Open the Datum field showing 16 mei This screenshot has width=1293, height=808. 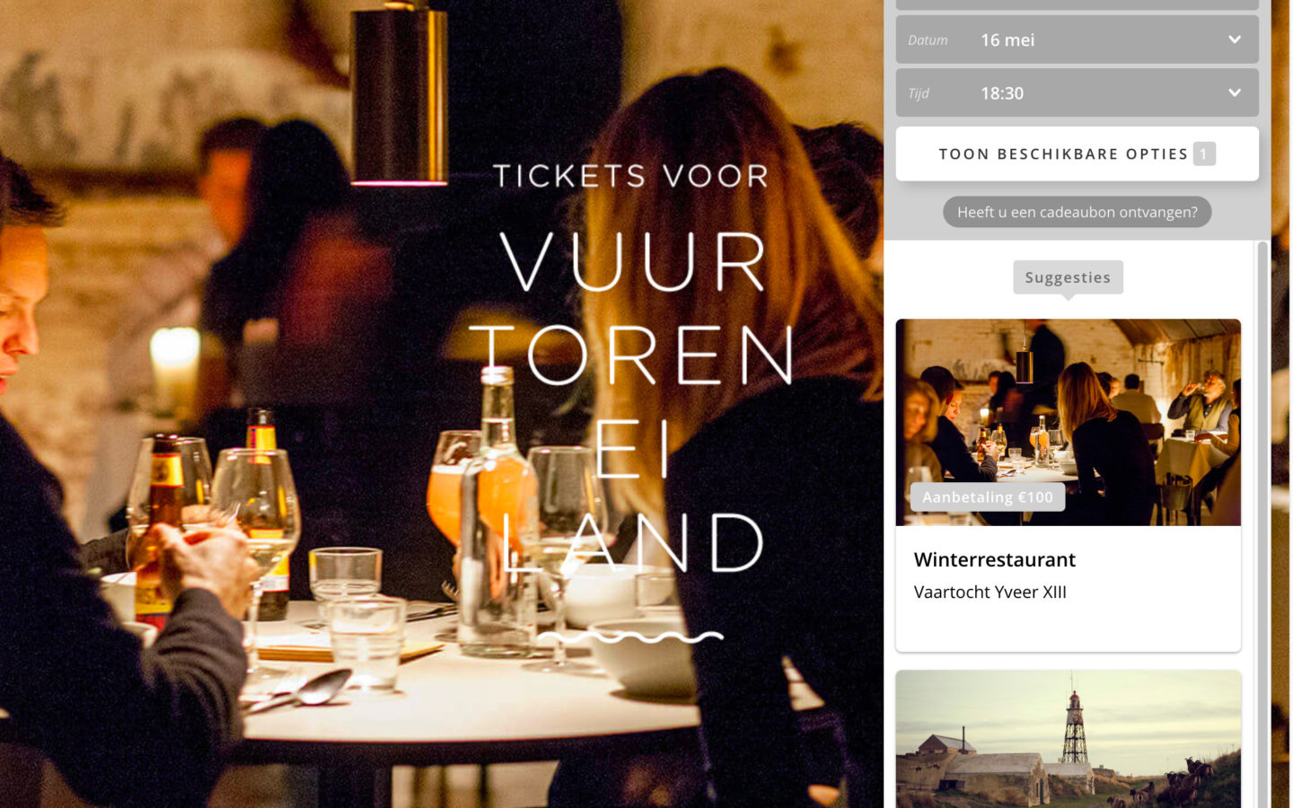click(1077, 40)
